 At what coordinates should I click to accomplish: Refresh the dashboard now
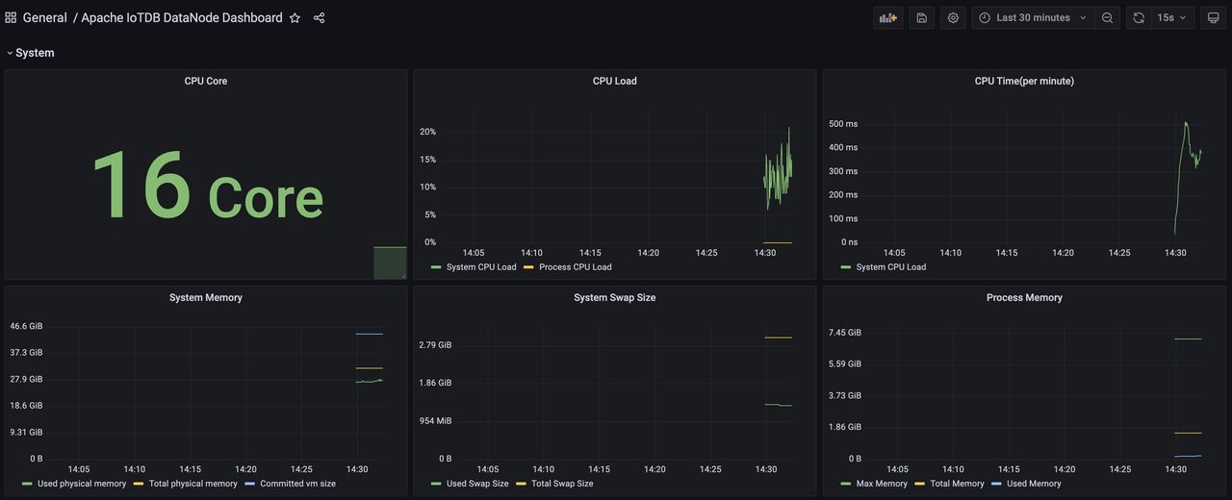1139,17
